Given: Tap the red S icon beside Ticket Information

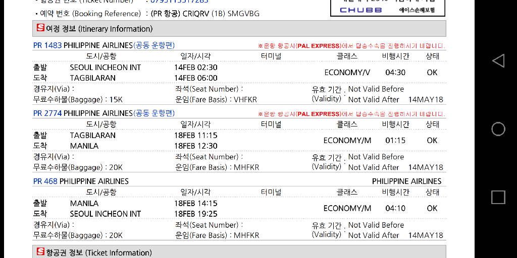Looking at the screenshot, I should click(x=40, y=251).
